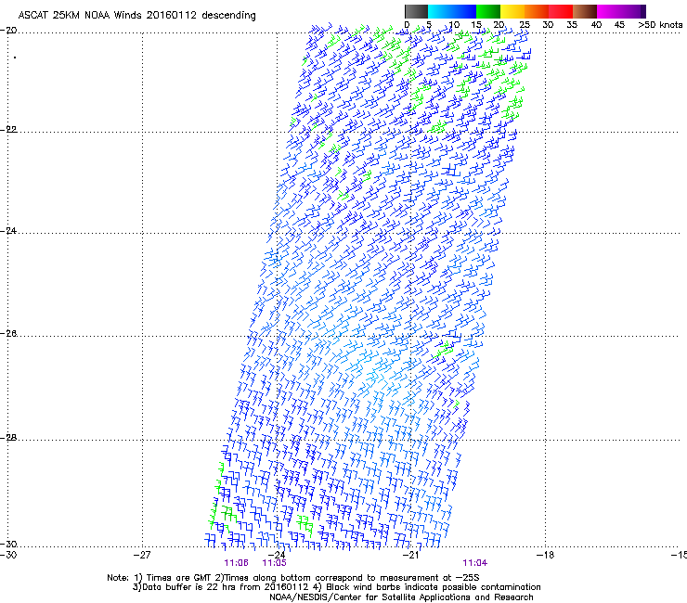Click the -20 latitude axis label
Image resolution: width=687 pixels, height=603 pixels.
click(8, 31)
